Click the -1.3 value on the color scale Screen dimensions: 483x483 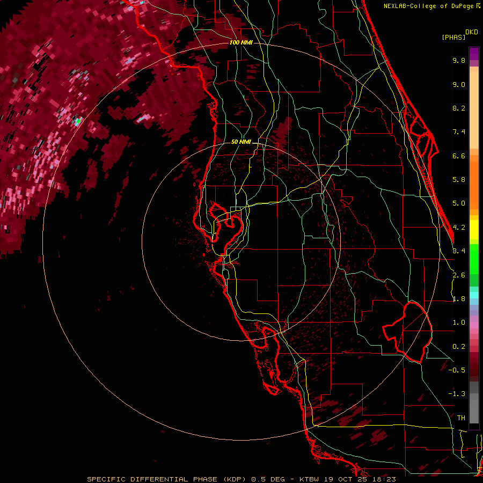(457, 394)
